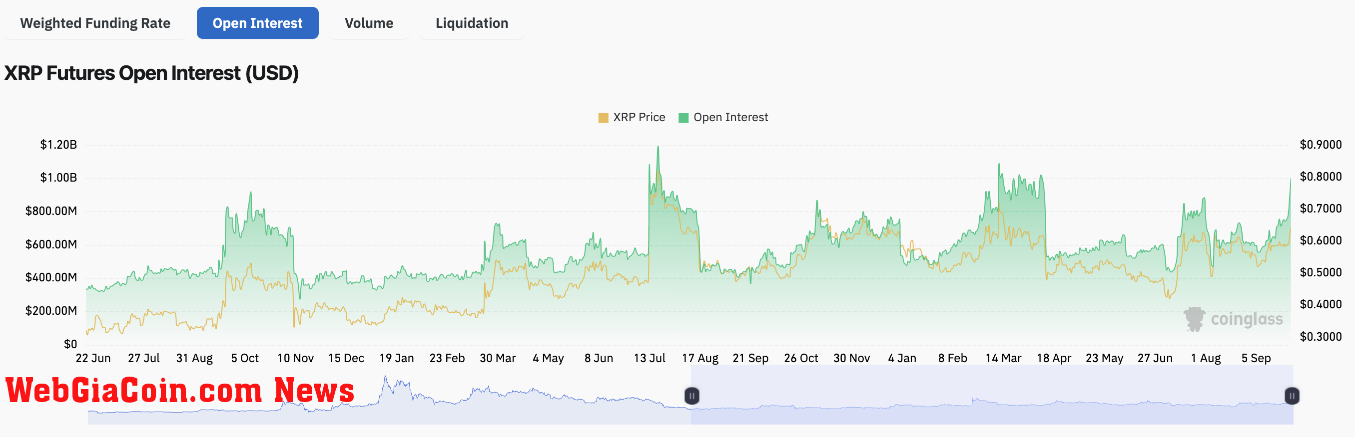Grab the right range slider handle

click(1292, 396)
